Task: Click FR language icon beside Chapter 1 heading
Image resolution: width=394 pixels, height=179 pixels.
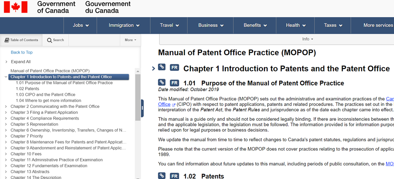Action: [x=175, y=68]
